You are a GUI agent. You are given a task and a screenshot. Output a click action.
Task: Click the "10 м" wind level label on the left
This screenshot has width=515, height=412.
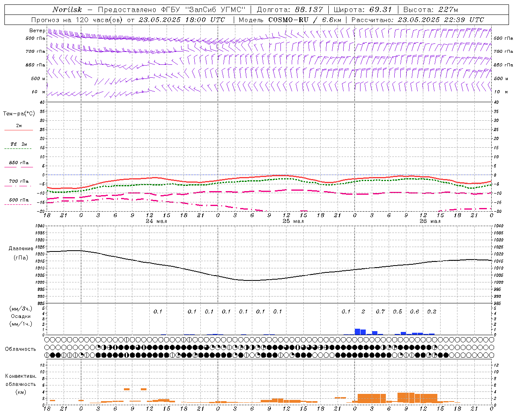coord(38,92)
